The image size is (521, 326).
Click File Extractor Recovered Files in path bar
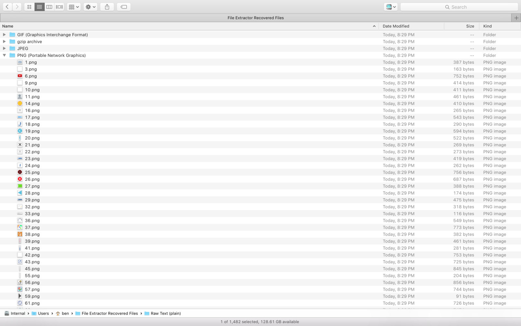[106, 313]
